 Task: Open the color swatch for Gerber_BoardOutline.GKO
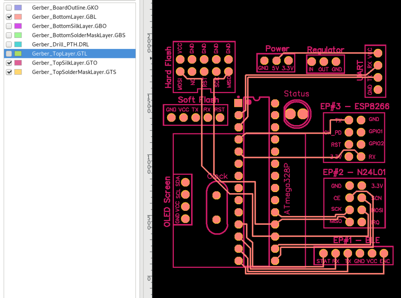click(x=18, y=8)
